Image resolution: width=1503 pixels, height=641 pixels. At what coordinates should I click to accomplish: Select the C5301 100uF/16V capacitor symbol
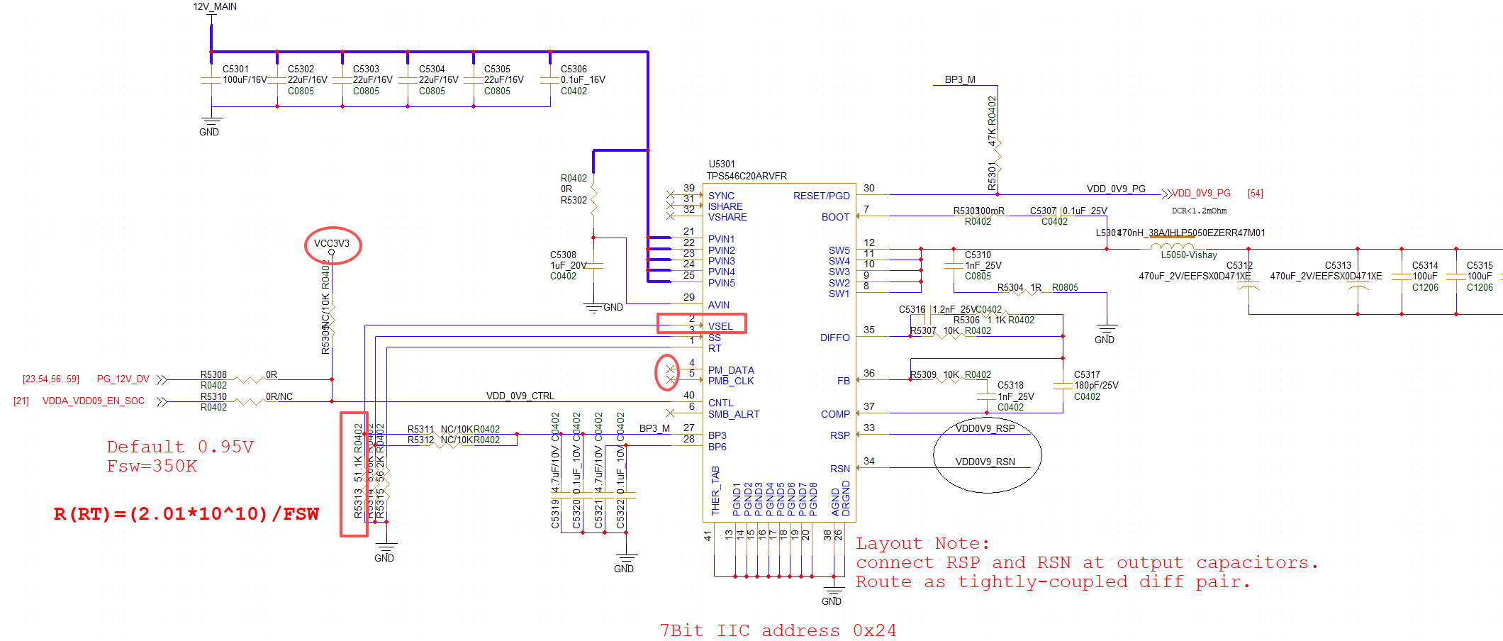click(211, 80)
